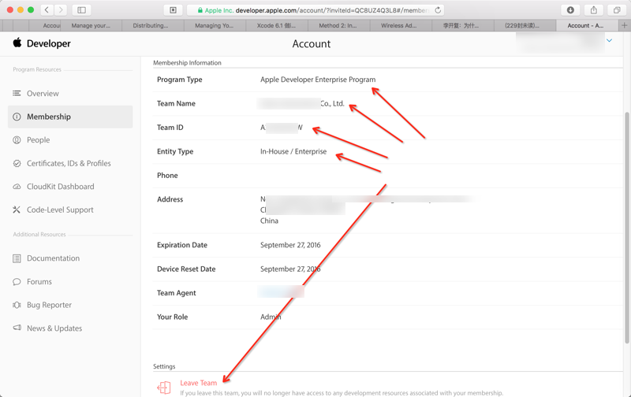Go back with Safari's back arrow

tap(47, 10)
